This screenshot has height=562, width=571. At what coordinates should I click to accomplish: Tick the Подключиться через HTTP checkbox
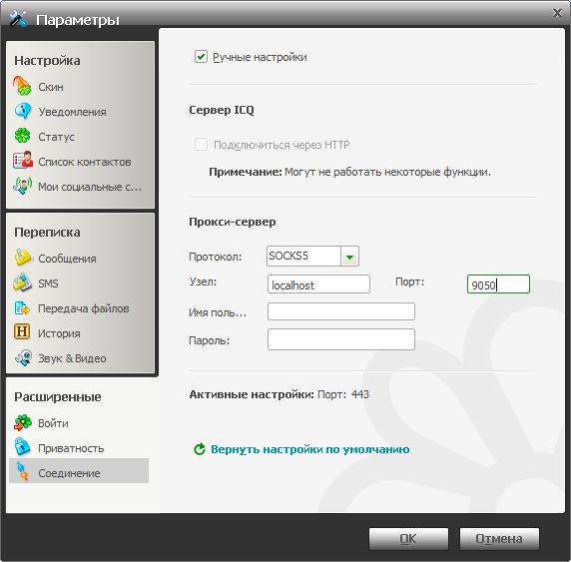pos(201,144)
